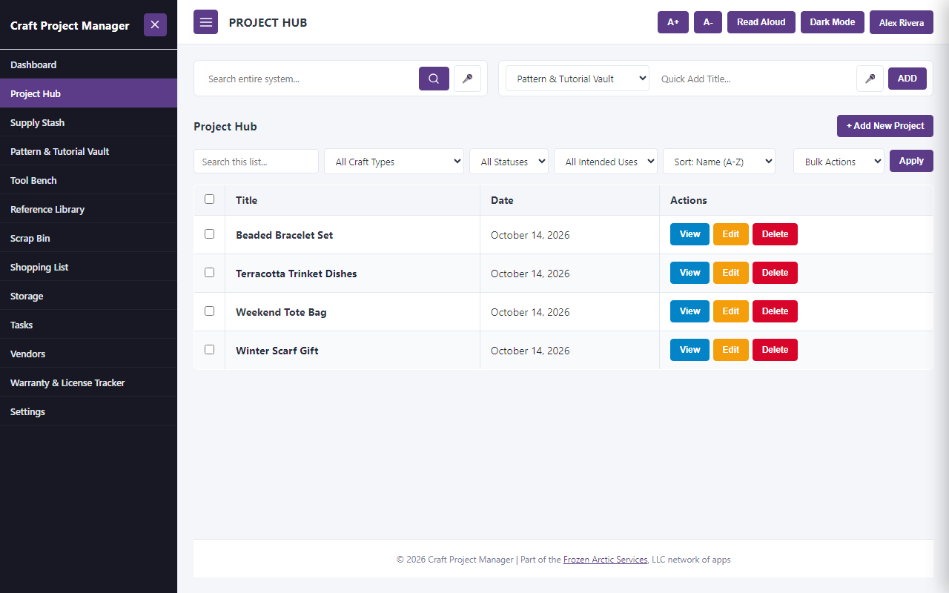The image size is (949, 593).
Task: Turn on Read Aloud
Action: pos(761,22)
